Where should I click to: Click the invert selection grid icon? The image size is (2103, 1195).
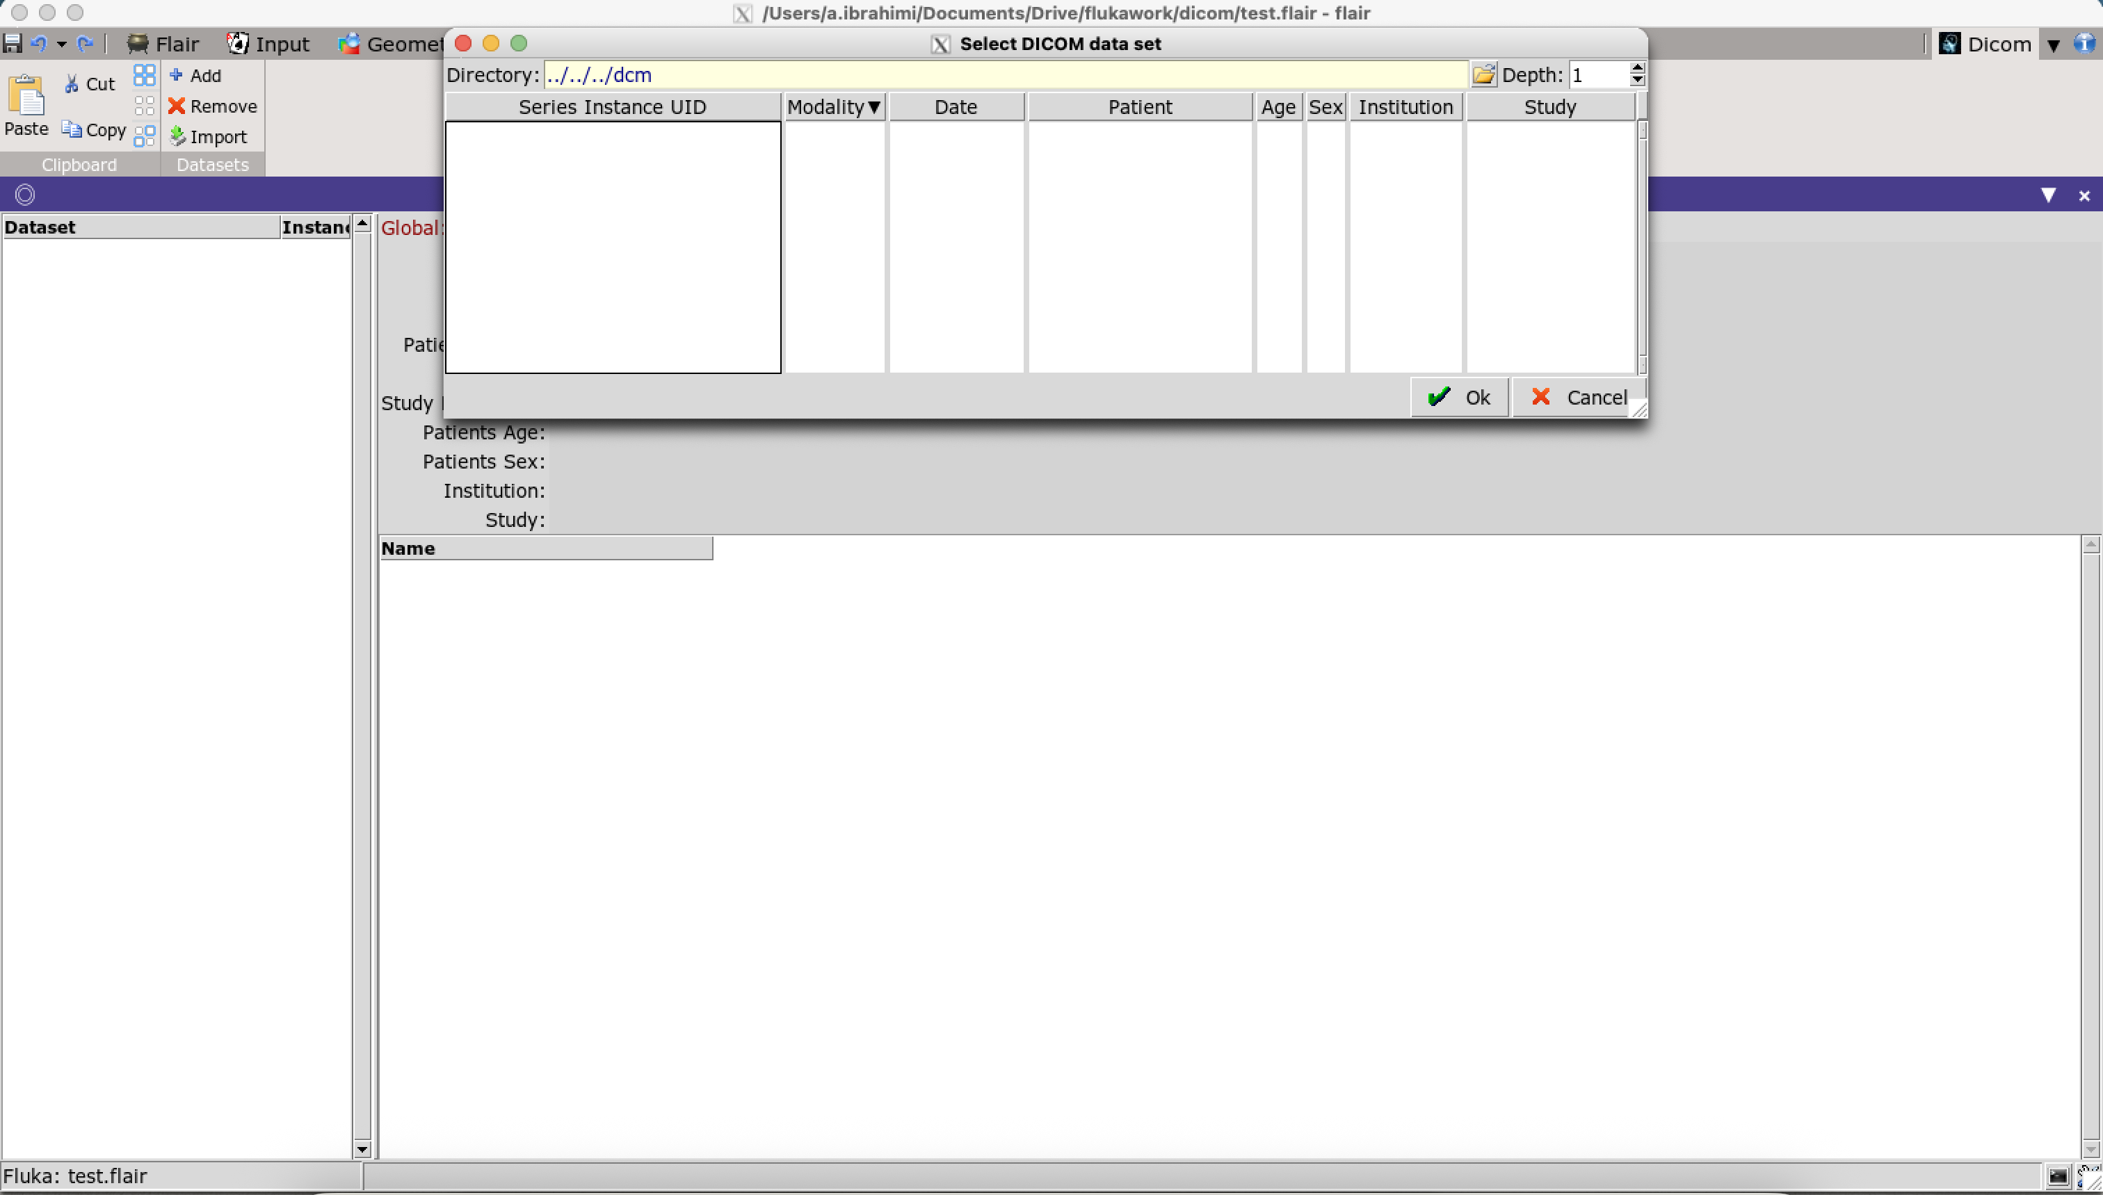(145, 136)
